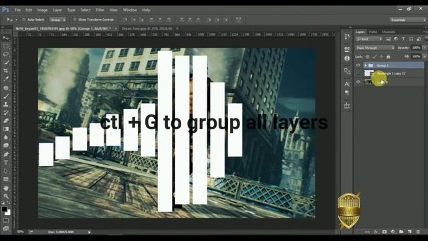Select the Path Selection tool
This screenshot has width=428, height=241.
pos(6,171)
